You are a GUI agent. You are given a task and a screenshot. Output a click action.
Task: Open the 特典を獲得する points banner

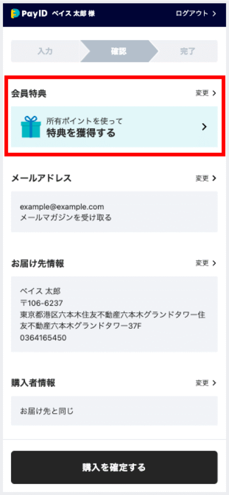tap(114, 127)
